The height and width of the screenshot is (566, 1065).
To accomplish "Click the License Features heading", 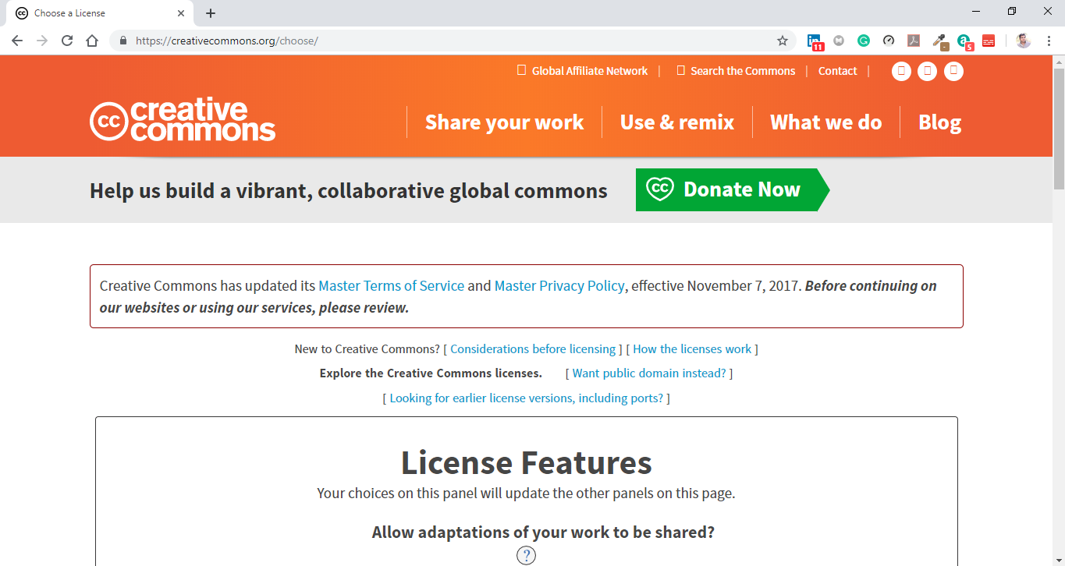I will [x=527, y=462].
